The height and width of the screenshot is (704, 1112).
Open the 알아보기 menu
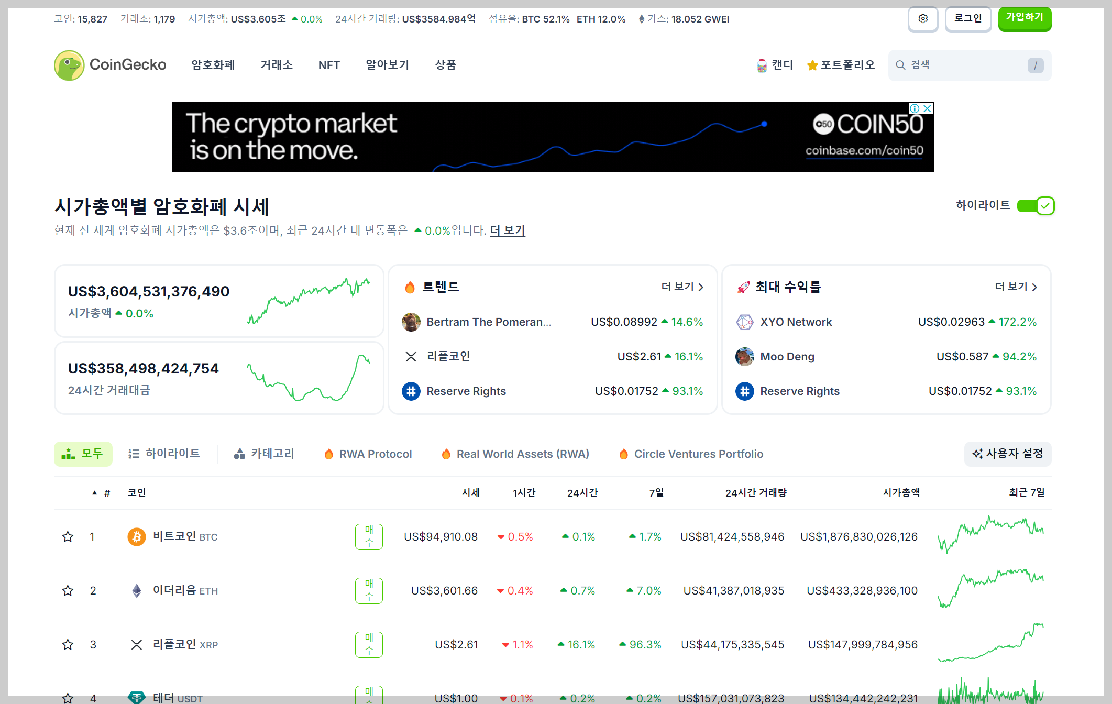pos(388,65)
